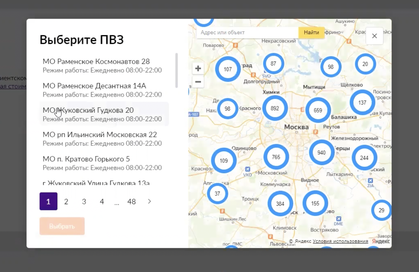Image resolution: width=419 pixels, height=272 pixels.
Task: Open the 384 cluster marker
Action: [x=280, y=204]
